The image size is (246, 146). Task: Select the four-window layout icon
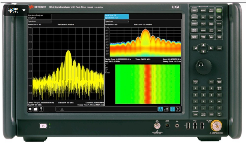pyautogui.click(x=172, y=109)
